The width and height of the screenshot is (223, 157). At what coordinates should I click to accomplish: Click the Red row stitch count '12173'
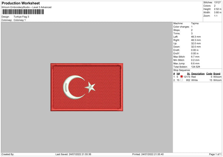coord(187,77)
